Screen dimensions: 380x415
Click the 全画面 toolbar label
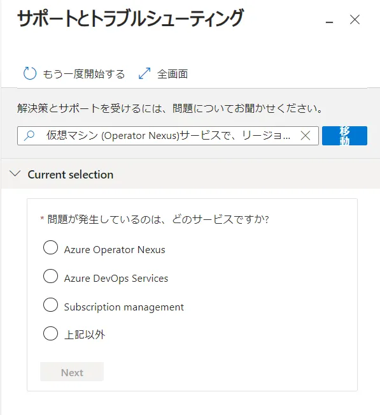tap(172, 74)
